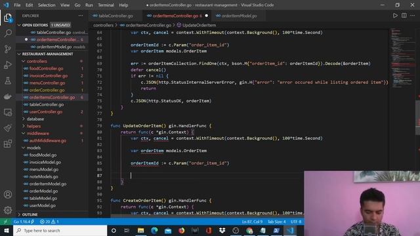The height and width of the screenshot is (236, 420).
Task: Open Run and Debug view
Action: tap(8, 65)
